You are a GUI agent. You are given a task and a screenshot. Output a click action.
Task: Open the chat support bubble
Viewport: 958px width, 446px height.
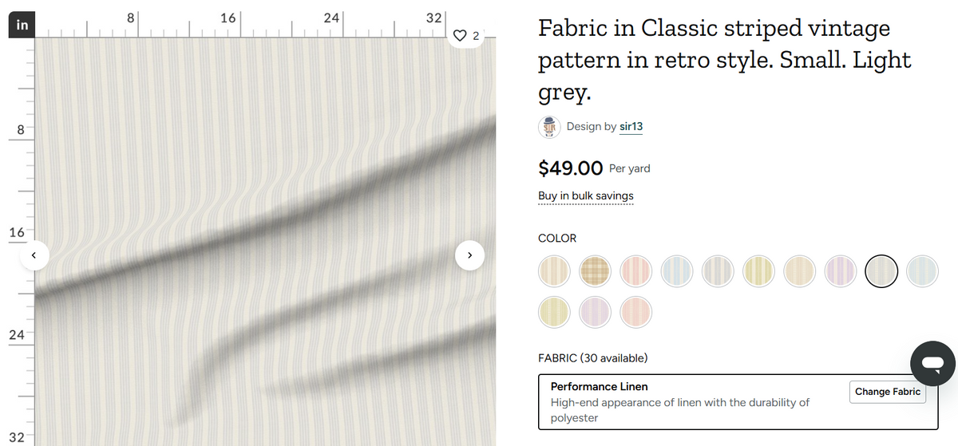tap(932, 364)
